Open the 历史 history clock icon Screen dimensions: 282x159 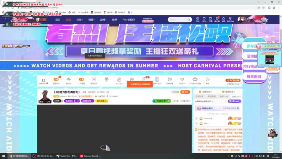pos(197,19)
